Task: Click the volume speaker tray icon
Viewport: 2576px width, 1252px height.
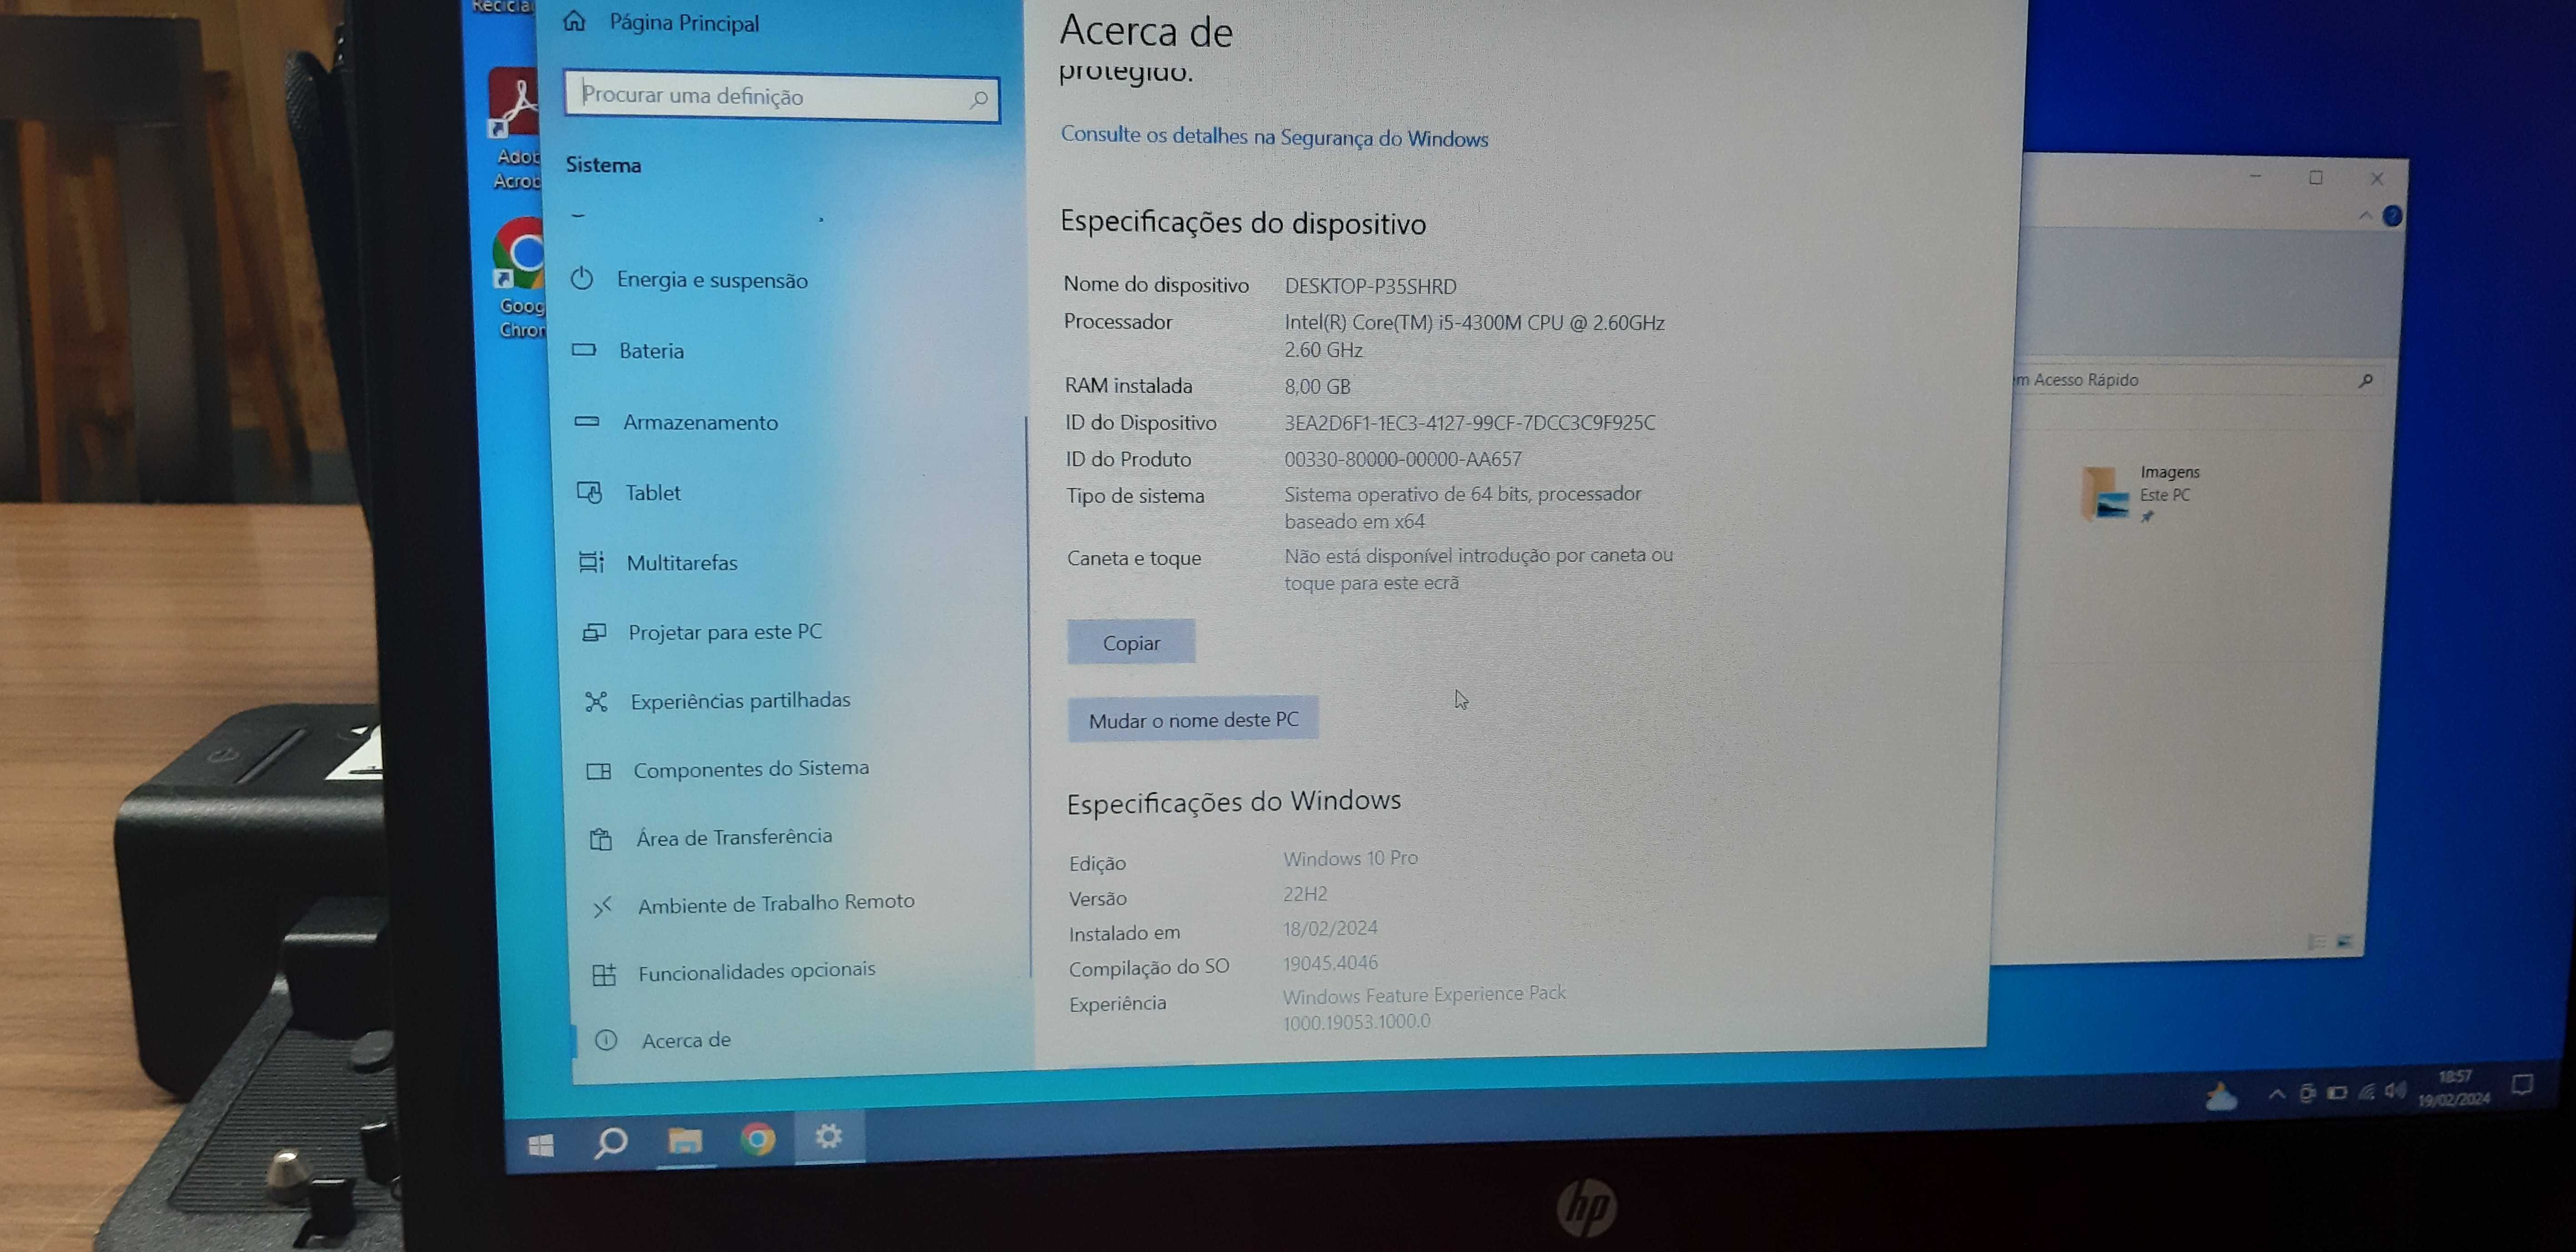Action: (2395, 1090)
